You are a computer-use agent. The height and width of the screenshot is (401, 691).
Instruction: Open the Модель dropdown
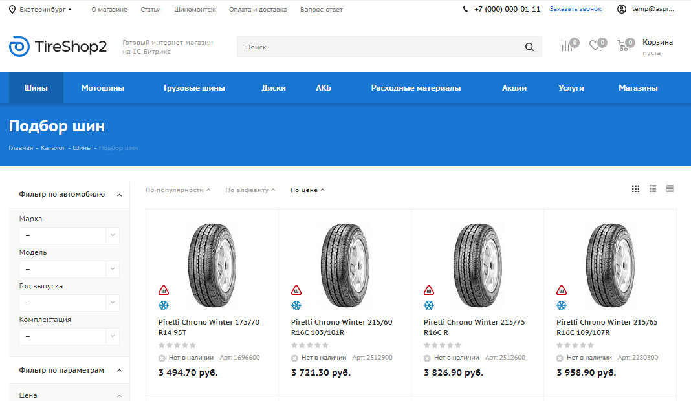69,269
